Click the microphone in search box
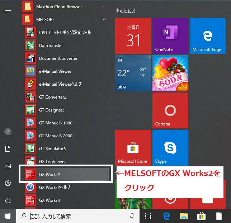 132,216
